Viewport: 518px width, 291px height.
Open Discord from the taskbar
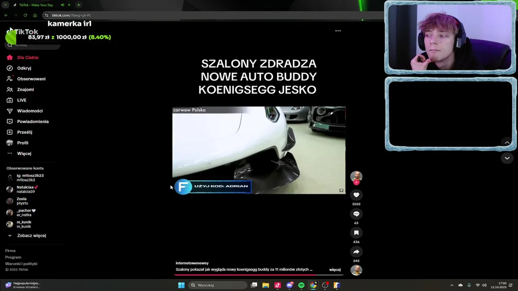point(289,285)
